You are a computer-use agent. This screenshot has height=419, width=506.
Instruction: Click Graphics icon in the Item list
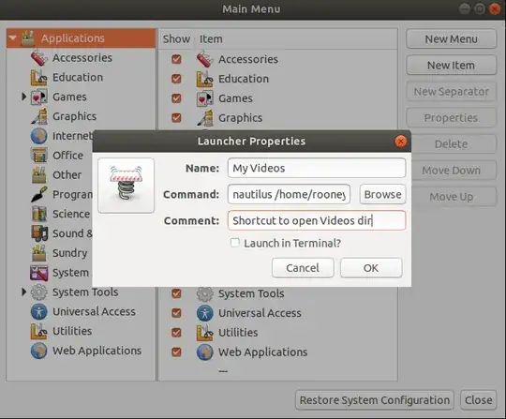pyautogui.click(x=205, y=118)
